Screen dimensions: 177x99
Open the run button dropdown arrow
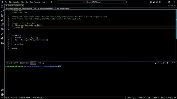point(170,5)
